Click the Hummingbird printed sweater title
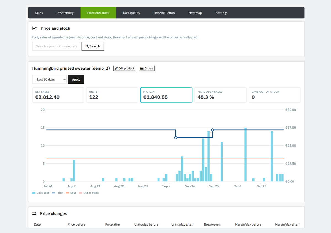 71,68
